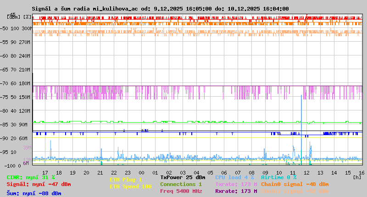Click the tallest light-blue CPU load spike

coord(301,127)
